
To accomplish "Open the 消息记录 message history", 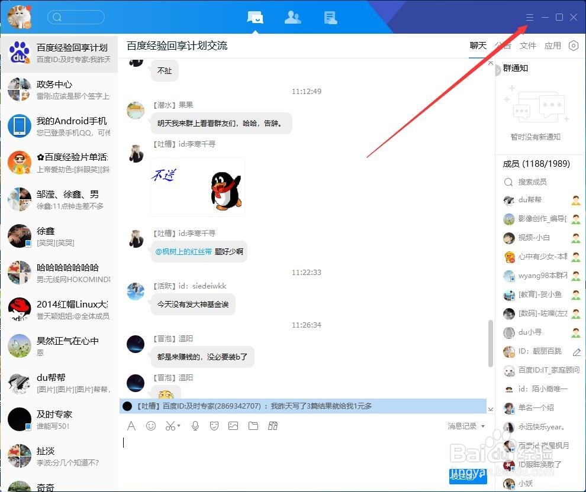I will tap(462, 426).
